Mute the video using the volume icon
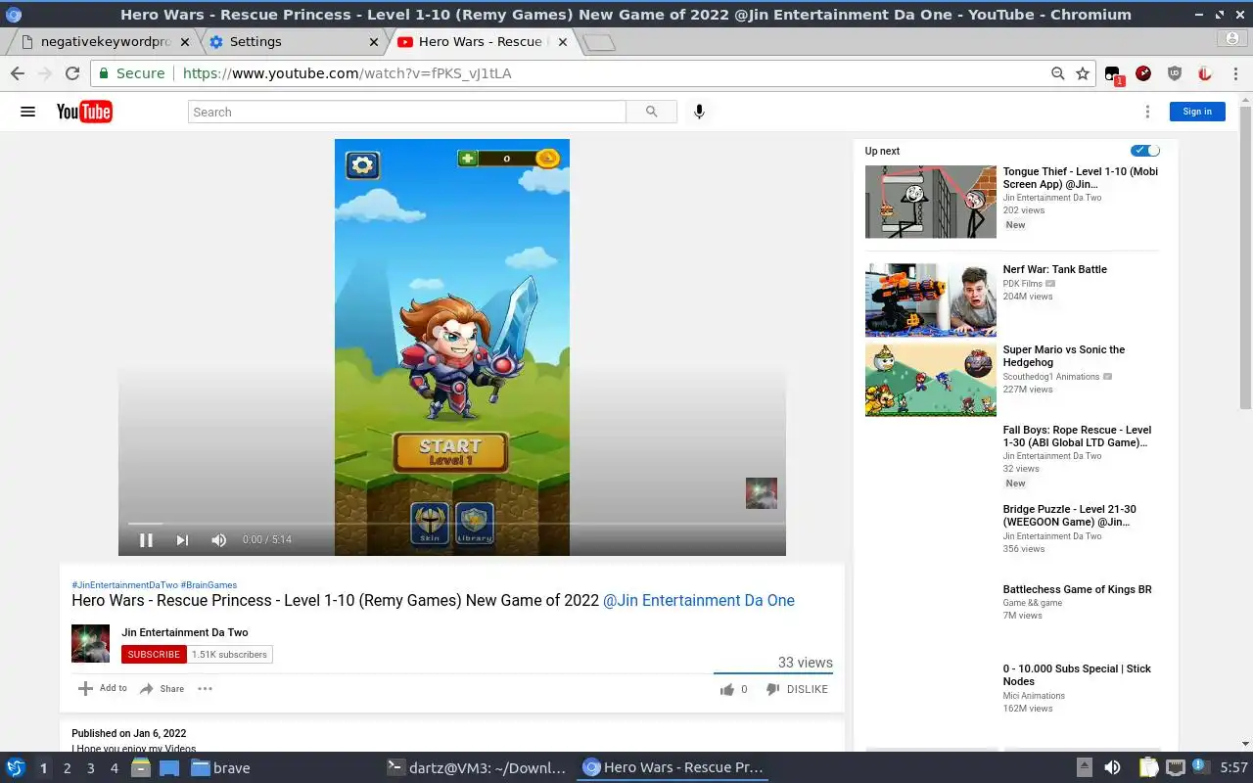Image resolution: width=1253 pixels, height=783 pixels. (x=219, y=539)
